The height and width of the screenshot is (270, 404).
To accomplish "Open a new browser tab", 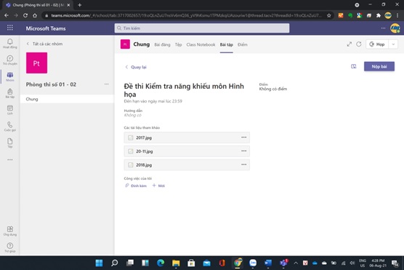I will click(80, 5).
